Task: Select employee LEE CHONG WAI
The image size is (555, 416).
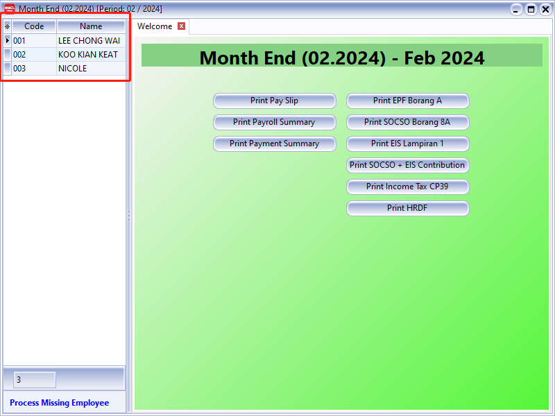Action: [x=89, y=41]
